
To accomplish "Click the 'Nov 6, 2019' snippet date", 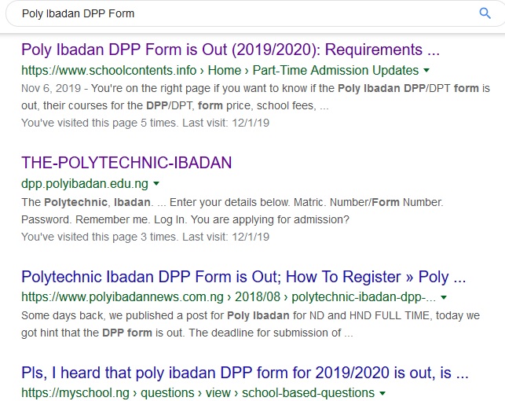I will pos(51,88).
